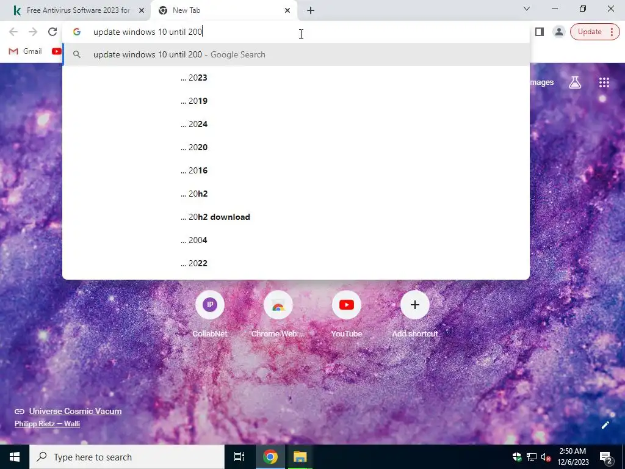625x469 pixels.
Task: Click the muted volume tray icon
Action: coord(546,457)
